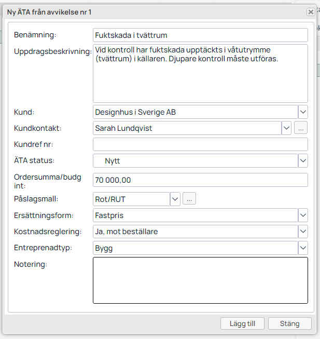Image resolution: width=320 pixels, height=339 pixels.
Task: Open the Entreprenadtyp dropdown arrow
Action: tap(303, 248)
